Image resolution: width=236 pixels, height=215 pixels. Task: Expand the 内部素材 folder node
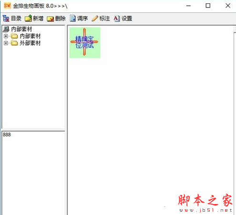click(6, 36)
